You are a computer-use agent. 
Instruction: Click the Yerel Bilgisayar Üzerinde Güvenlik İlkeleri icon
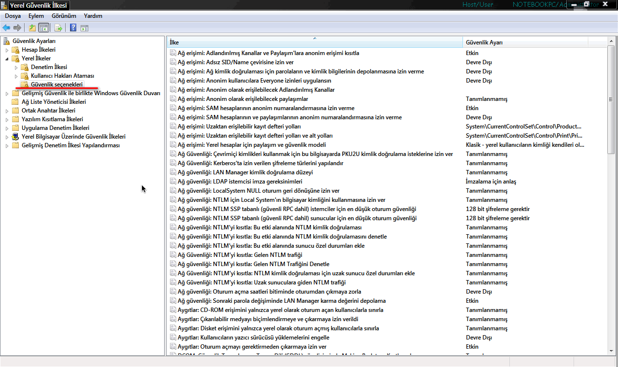[15, 137]
